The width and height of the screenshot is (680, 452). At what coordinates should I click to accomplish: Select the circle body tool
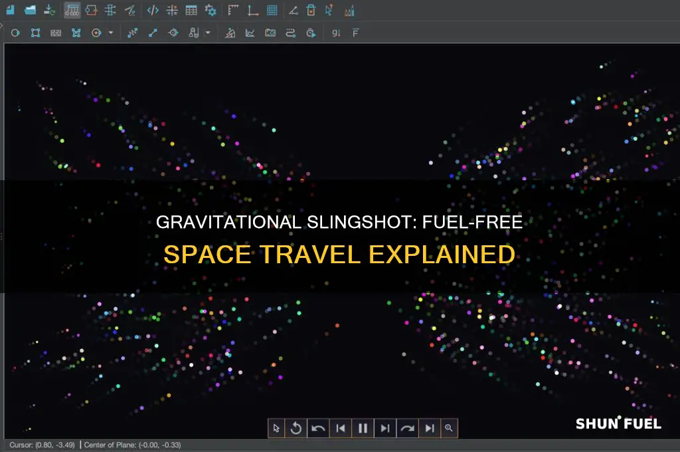[15, 33]
